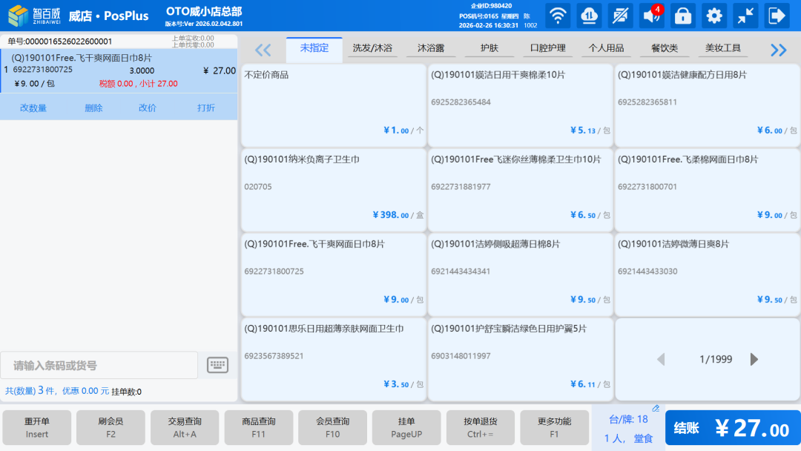Image resolution: width=801 pixels, height=451 pixels.
Task: Open the cloud data sync icon
Action: [589, 16]
